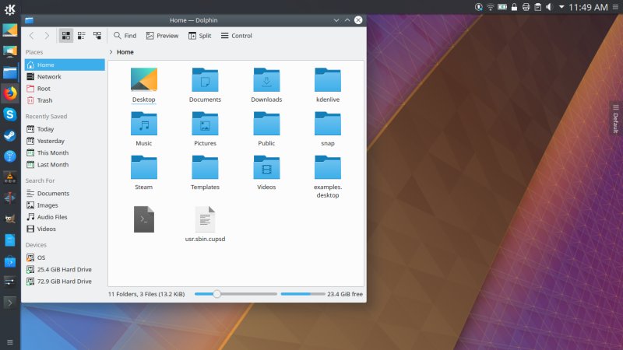Open the Control menu
The height and width of the screenshot is (350, 623).
[237, 36]
